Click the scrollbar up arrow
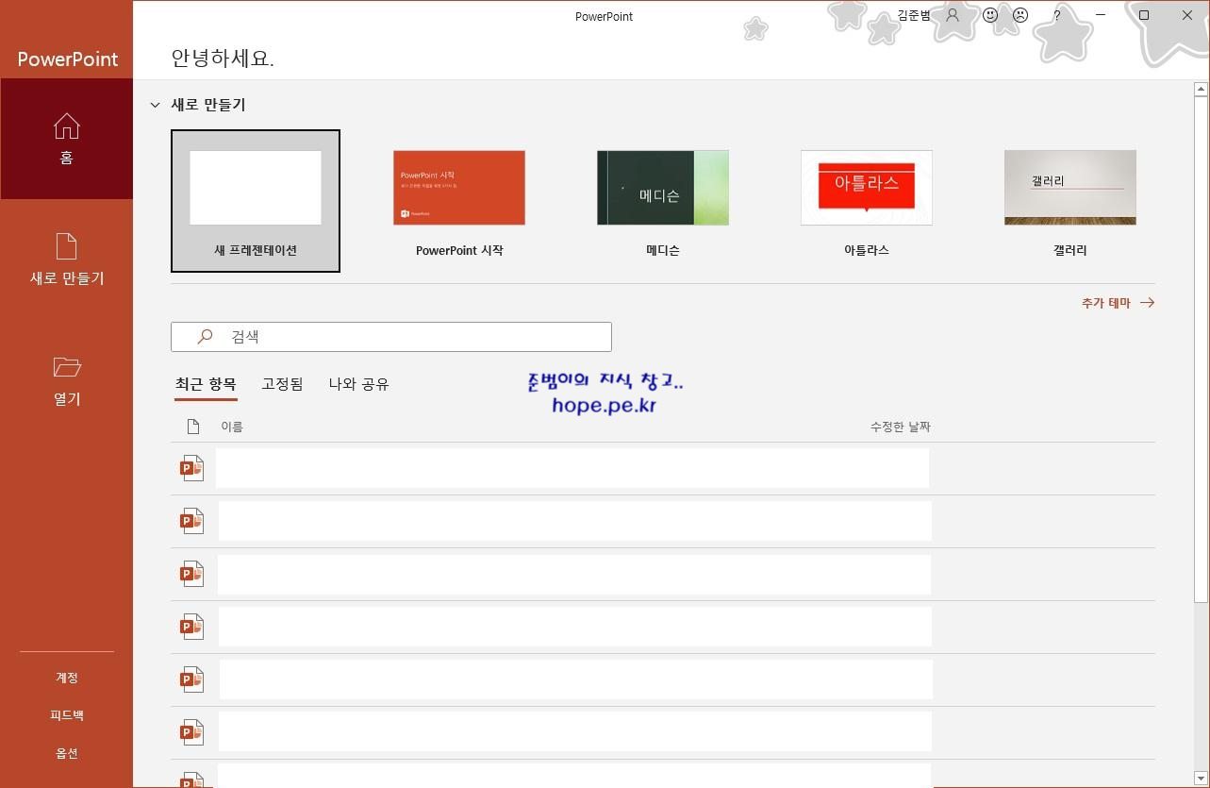This screenshot has height=788, width=1210. [x=1201, y=90]
